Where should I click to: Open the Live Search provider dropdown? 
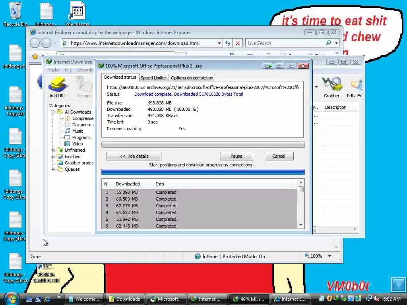(x=336, y=43)
